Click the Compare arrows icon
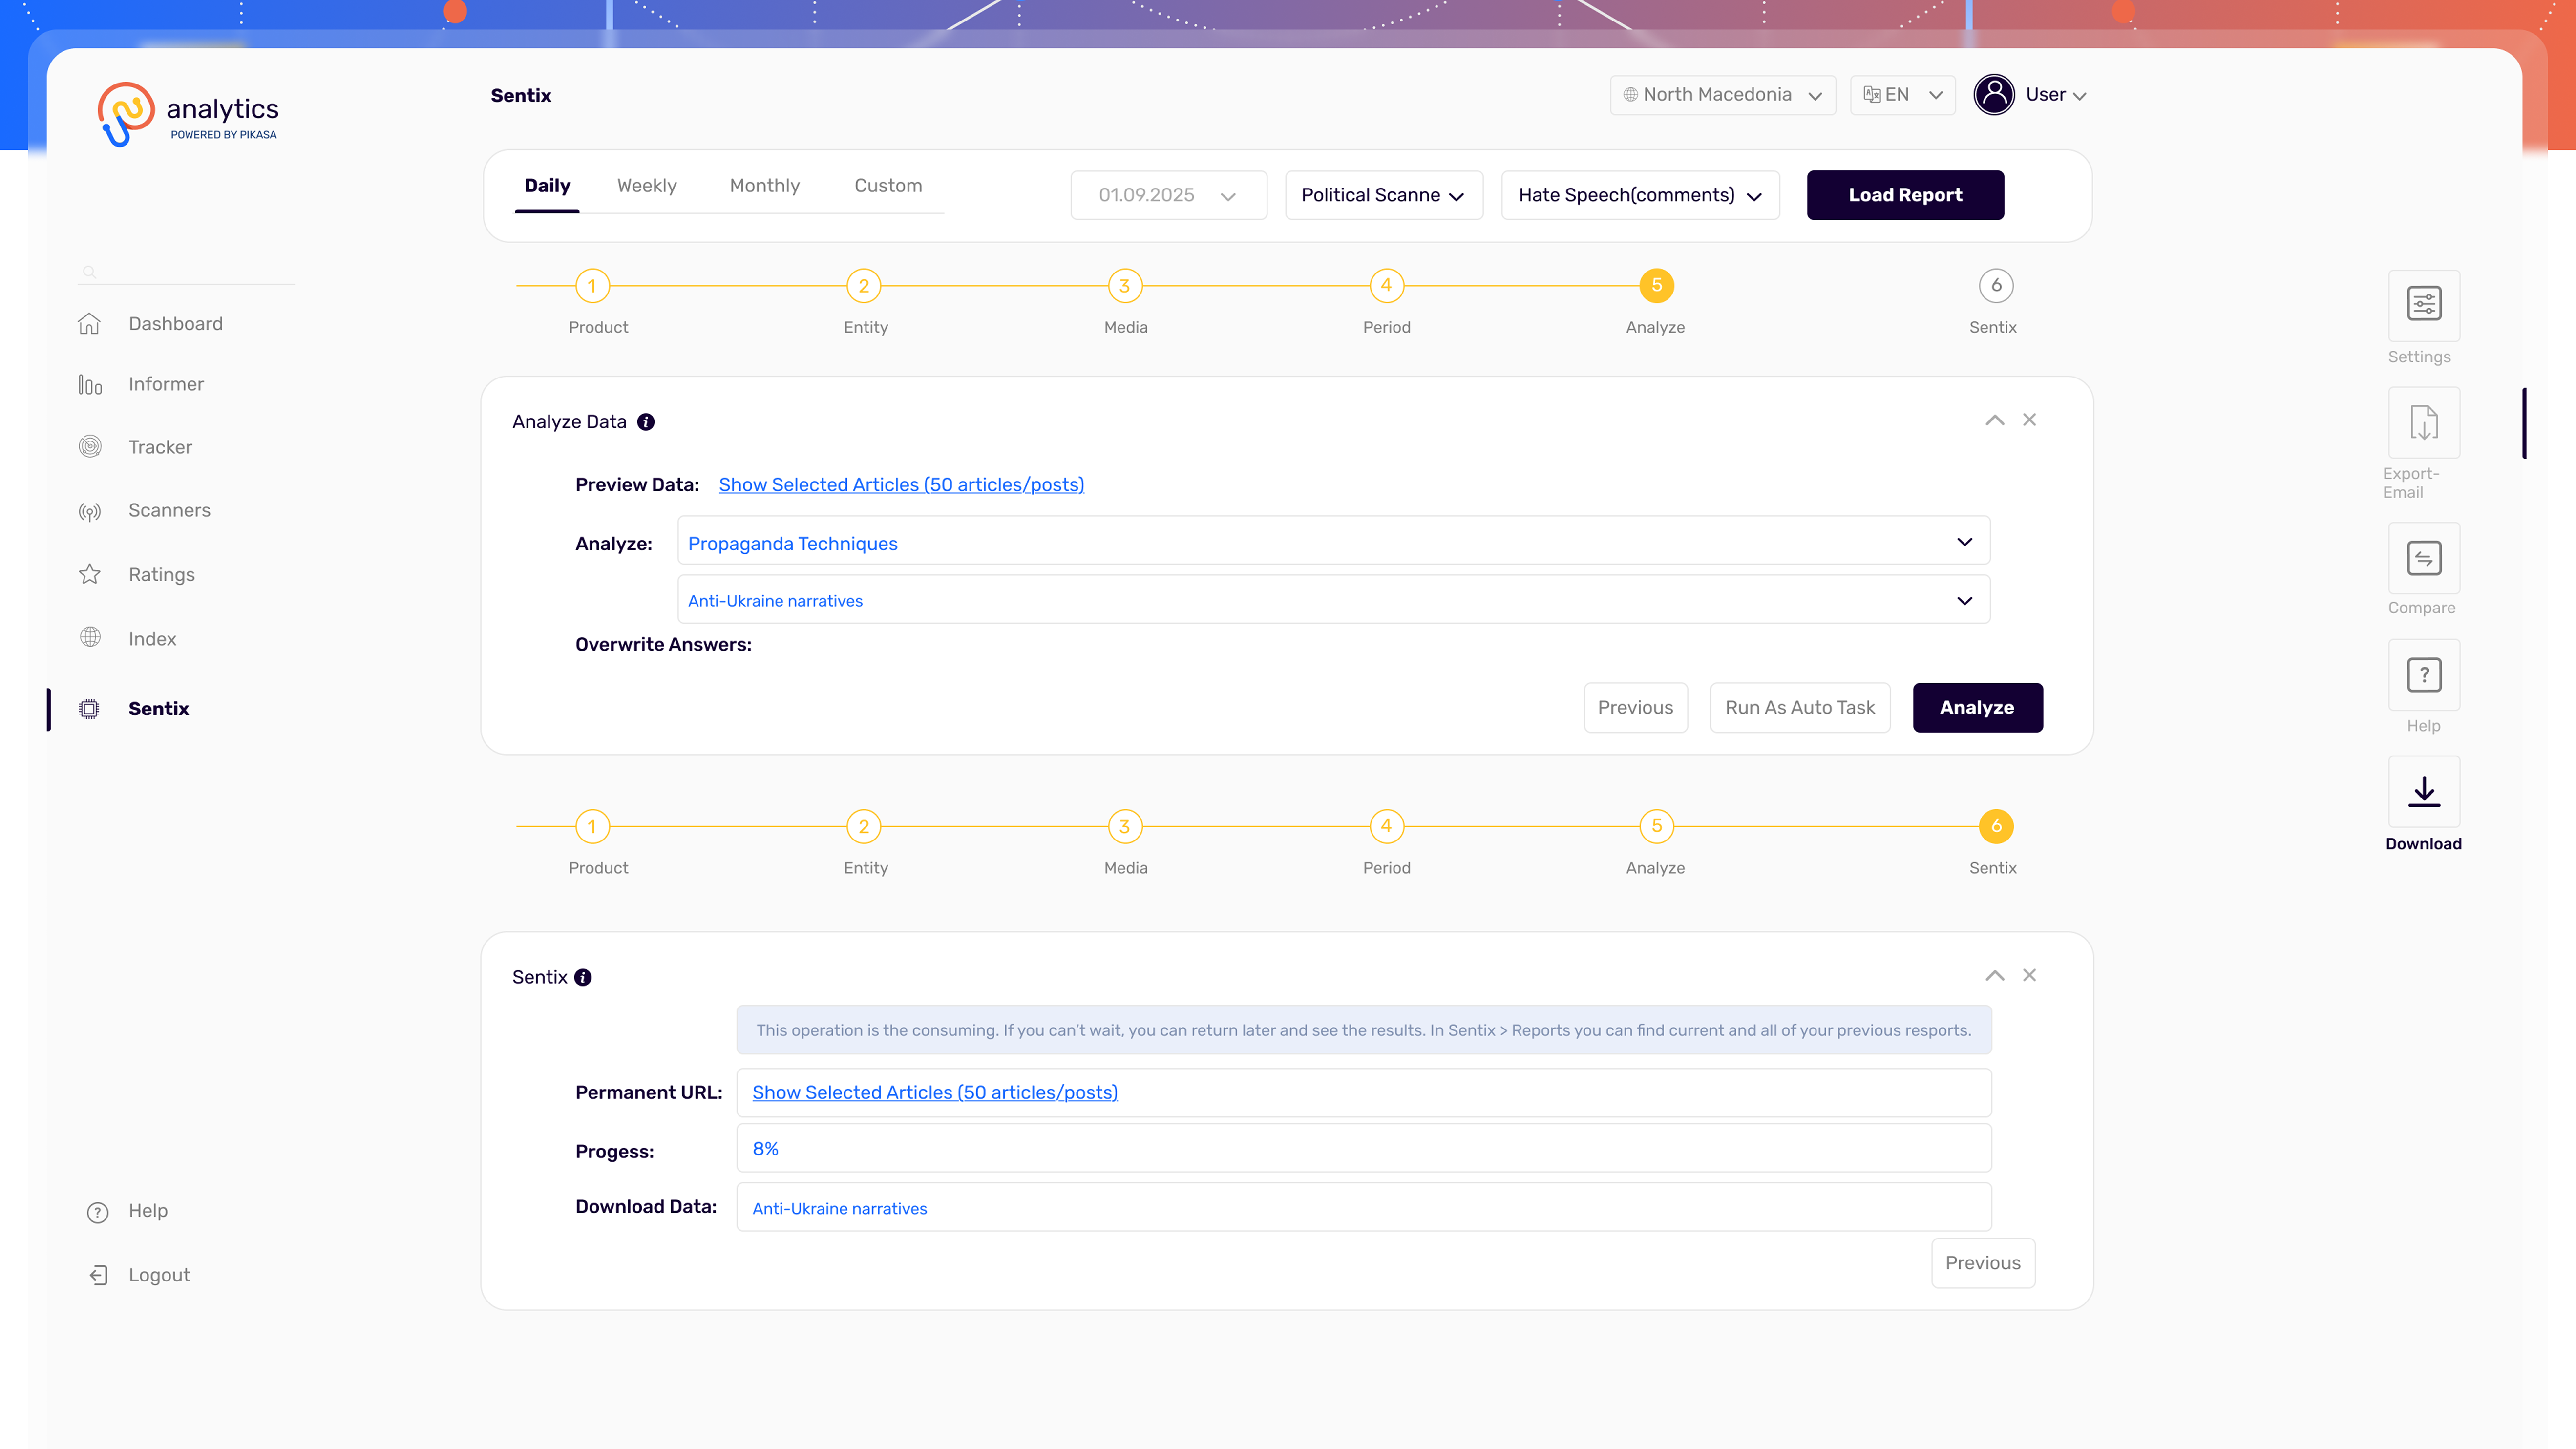Screen dimensions: 2576x1449 (2424, 558)
